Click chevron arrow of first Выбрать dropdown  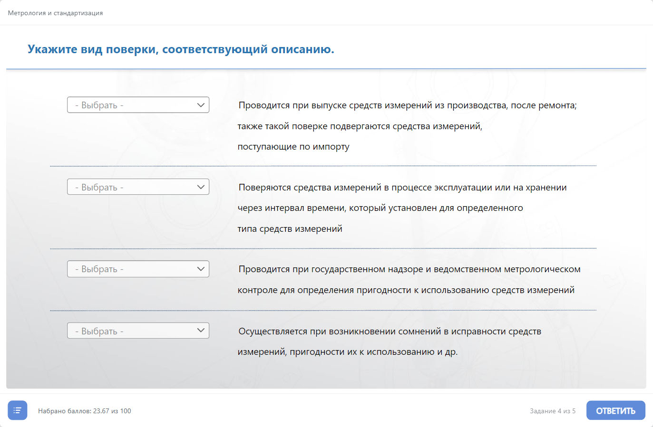coord(201,105)
